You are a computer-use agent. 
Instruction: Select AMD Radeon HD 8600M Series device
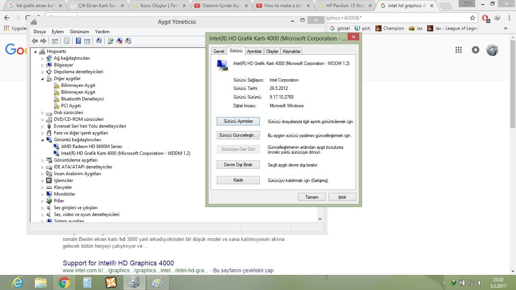(91, 147)
